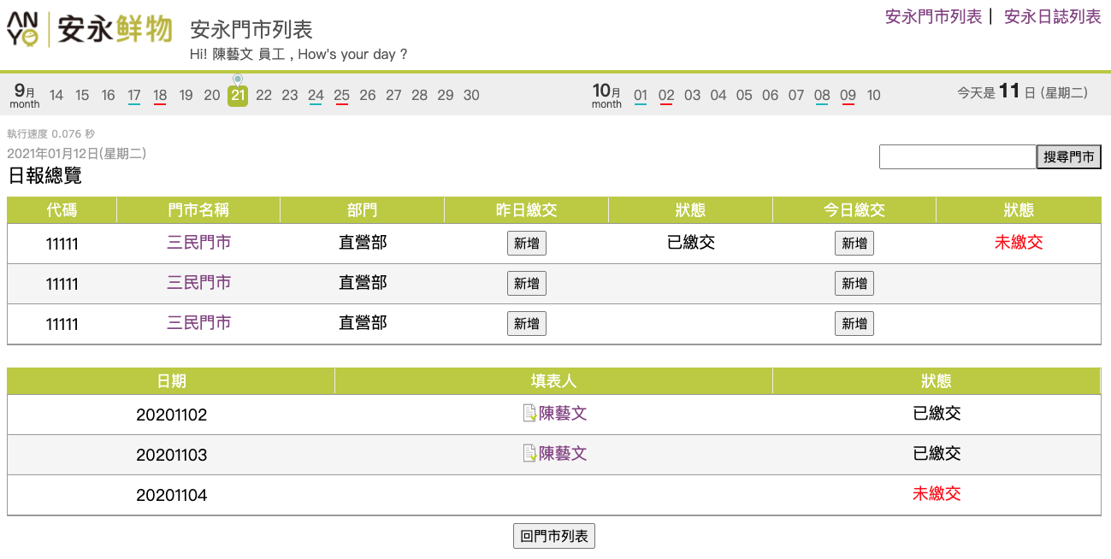Viewport: 1111px width, 559px height.
Task: Click 新增 under 今日繳交 in first row
Action: [x=854, y=244]
